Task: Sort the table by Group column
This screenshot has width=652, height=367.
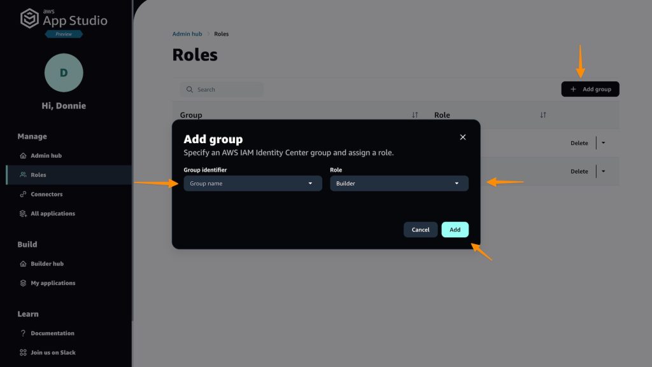Action: (x=415, y=115)
